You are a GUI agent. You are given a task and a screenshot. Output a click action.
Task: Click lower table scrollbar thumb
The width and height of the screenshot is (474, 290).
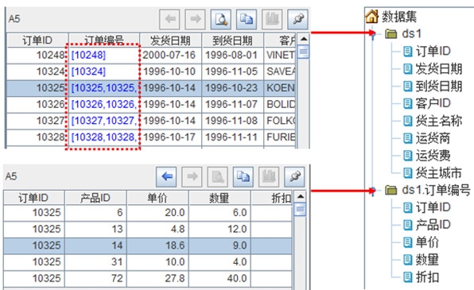300,209
